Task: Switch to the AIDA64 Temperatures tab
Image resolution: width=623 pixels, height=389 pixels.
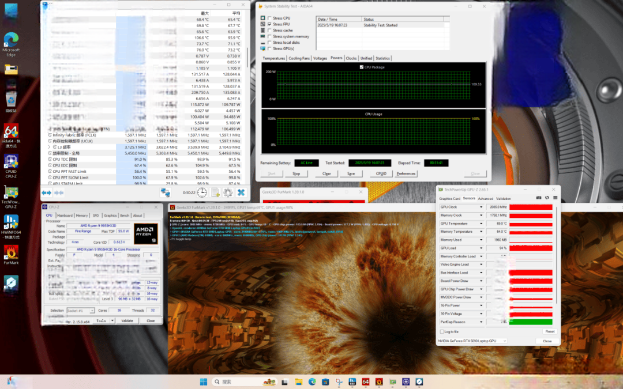Action: coord(274,58)
